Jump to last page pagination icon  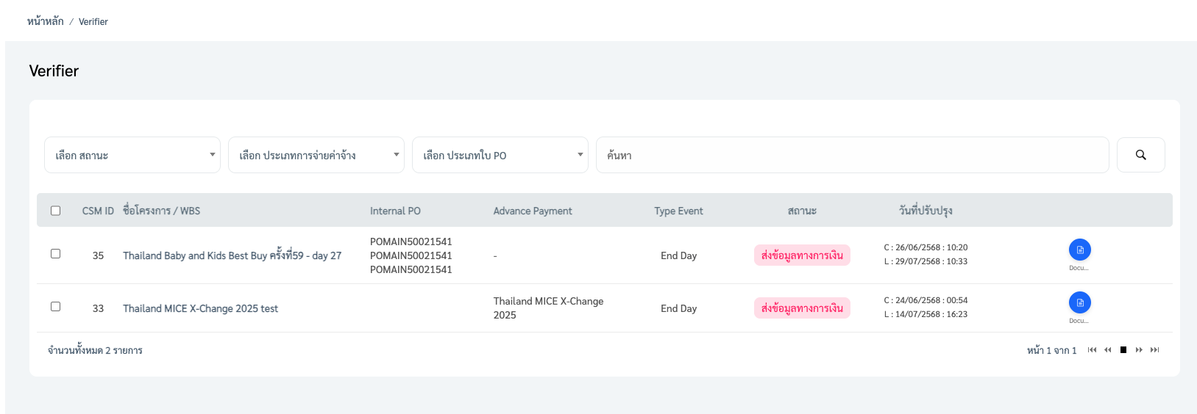click(x=1154, y=350)
